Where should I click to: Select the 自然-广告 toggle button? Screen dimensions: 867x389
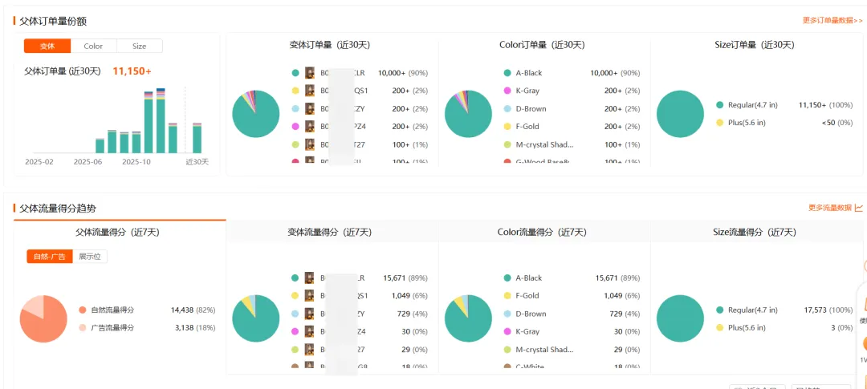50,257
